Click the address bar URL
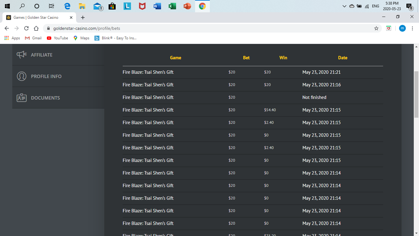Viewport: 419px width, 236px height. pos(86,28)
